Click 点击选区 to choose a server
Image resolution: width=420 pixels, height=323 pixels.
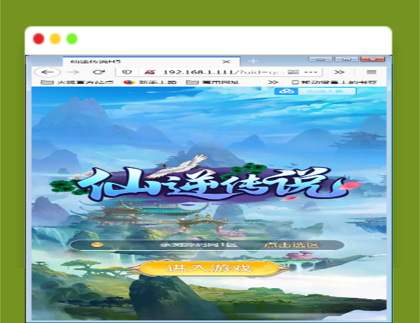coord(291,245)
